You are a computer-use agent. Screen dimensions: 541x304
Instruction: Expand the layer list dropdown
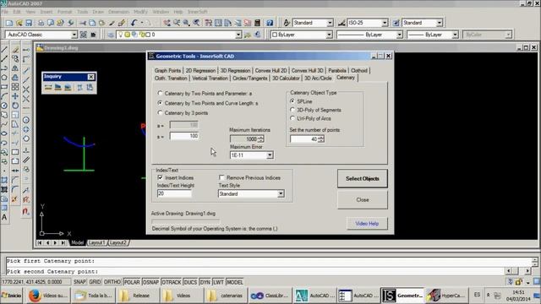point(238,35)
